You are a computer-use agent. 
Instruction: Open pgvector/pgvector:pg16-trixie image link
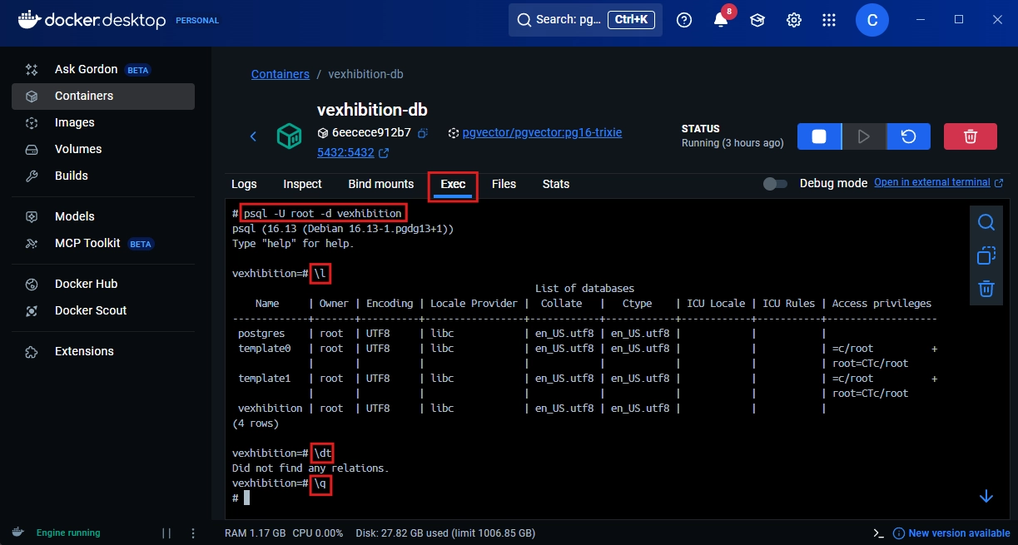542,132
